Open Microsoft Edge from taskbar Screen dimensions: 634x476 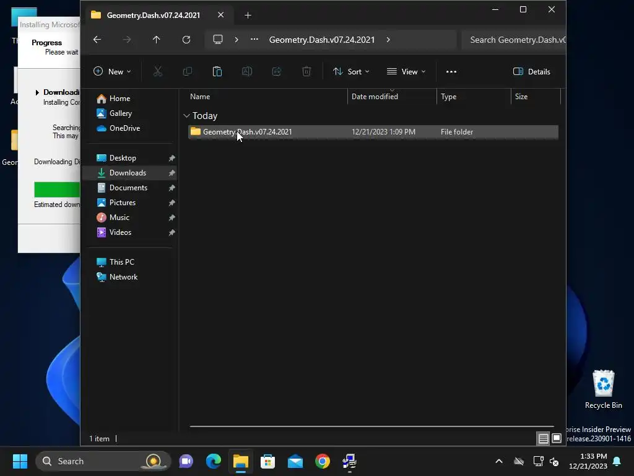click(214, 461)
